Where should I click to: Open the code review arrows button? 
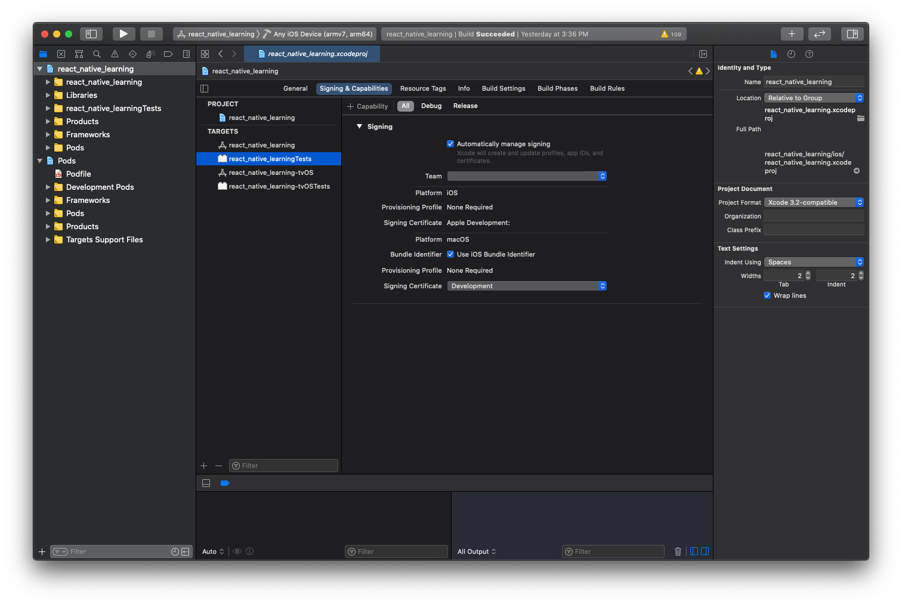820,34
